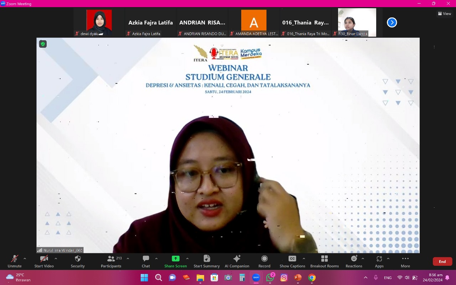Show next participants with blue arrow
Screen dimensions: 456x285
coord(392,22)
